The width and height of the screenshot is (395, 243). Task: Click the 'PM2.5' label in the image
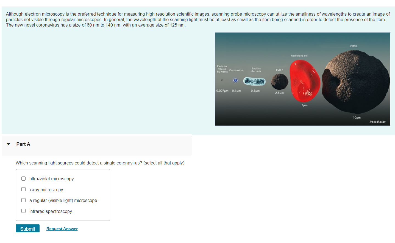tap(280, 70)
